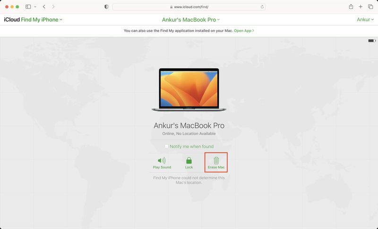Image resolution: width=378 pixels, height=229 pixels.
Task: Open a new tab with the plus icon
Action: pos(361,7)
